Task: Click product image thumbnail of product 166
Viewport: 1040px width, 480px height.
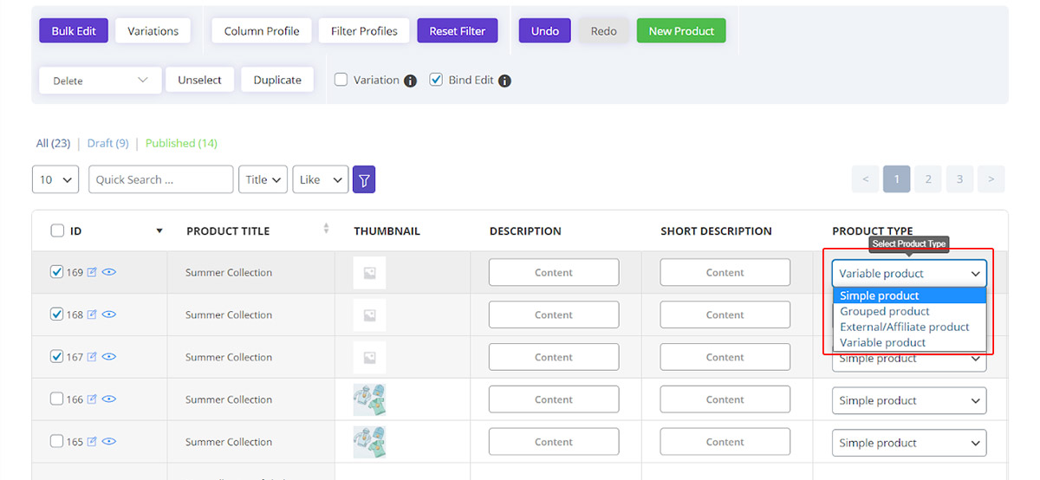Action: (x=369, y=399)
